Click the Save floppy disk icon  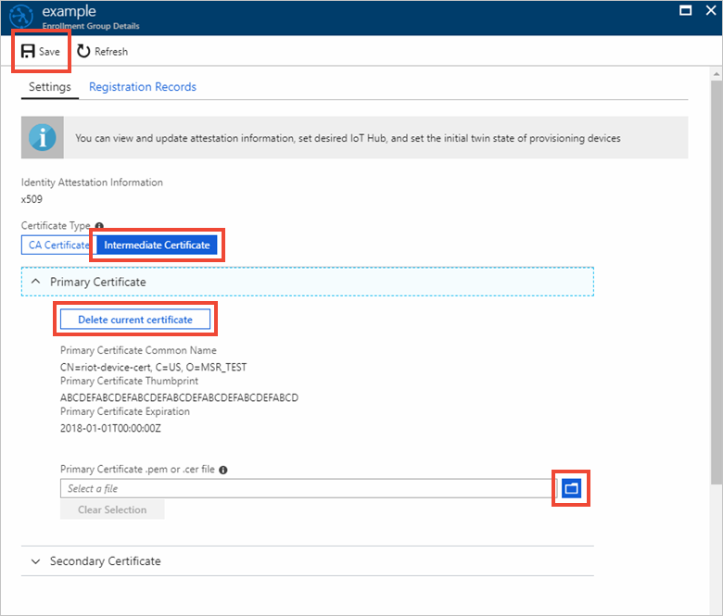tap(28, 51)
